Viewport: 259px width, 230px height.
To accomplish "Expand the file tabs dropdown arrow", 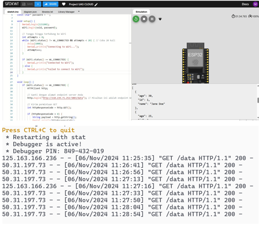I will tap(79, 11).
